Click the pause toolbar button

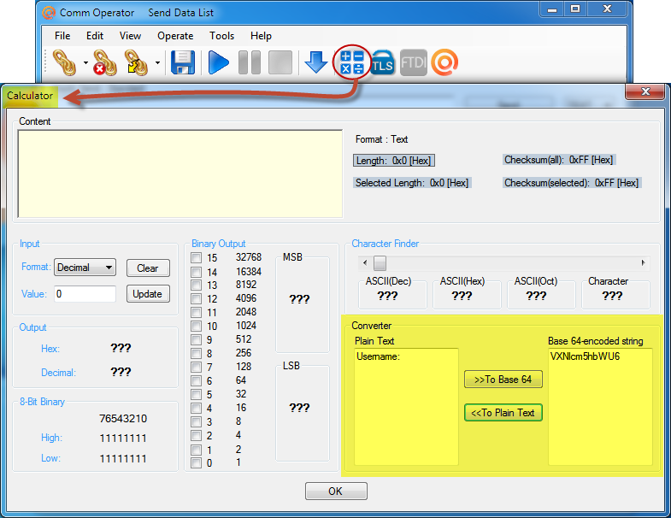250,62
